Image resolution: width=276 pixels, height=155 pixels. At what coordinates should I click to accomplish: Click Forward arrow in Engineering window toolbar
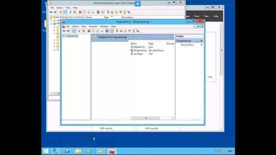coord(68,31)
